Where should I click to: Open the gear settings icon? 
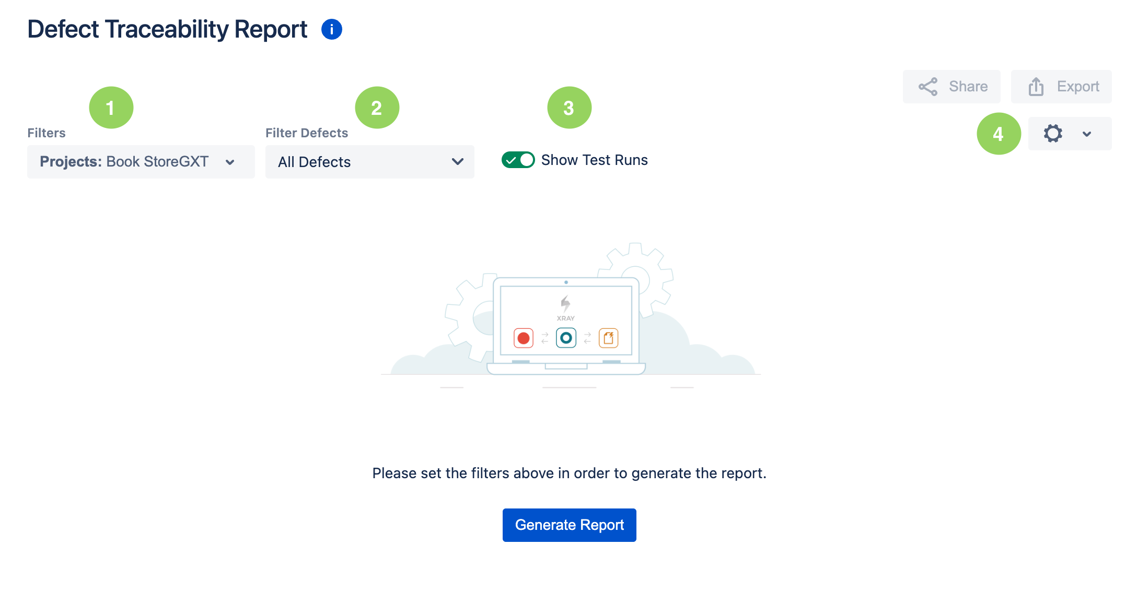(1053, 134)
